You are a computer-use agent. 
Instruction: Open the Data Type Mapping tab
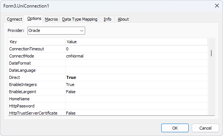pyautogui.click(x=79, y=19)
